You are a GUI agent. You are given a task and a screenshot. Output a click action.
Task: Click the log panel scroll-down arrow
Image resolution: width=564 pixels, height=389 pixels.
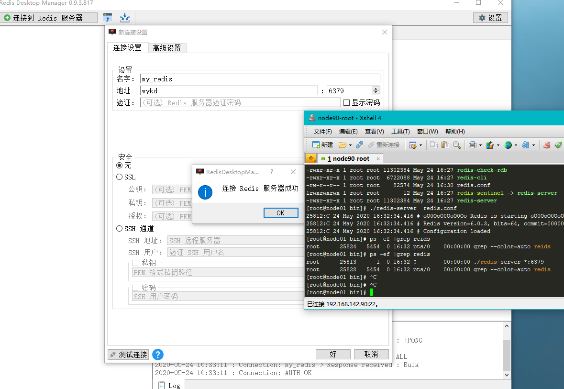click(x=507, y=375)
